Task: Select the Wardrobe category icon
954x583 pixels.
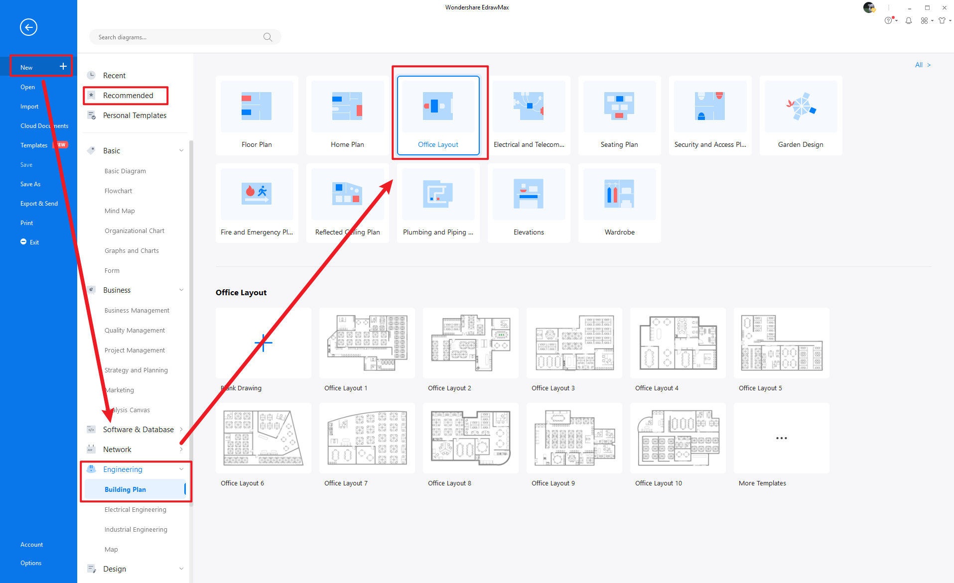Action: click(619, 194)
